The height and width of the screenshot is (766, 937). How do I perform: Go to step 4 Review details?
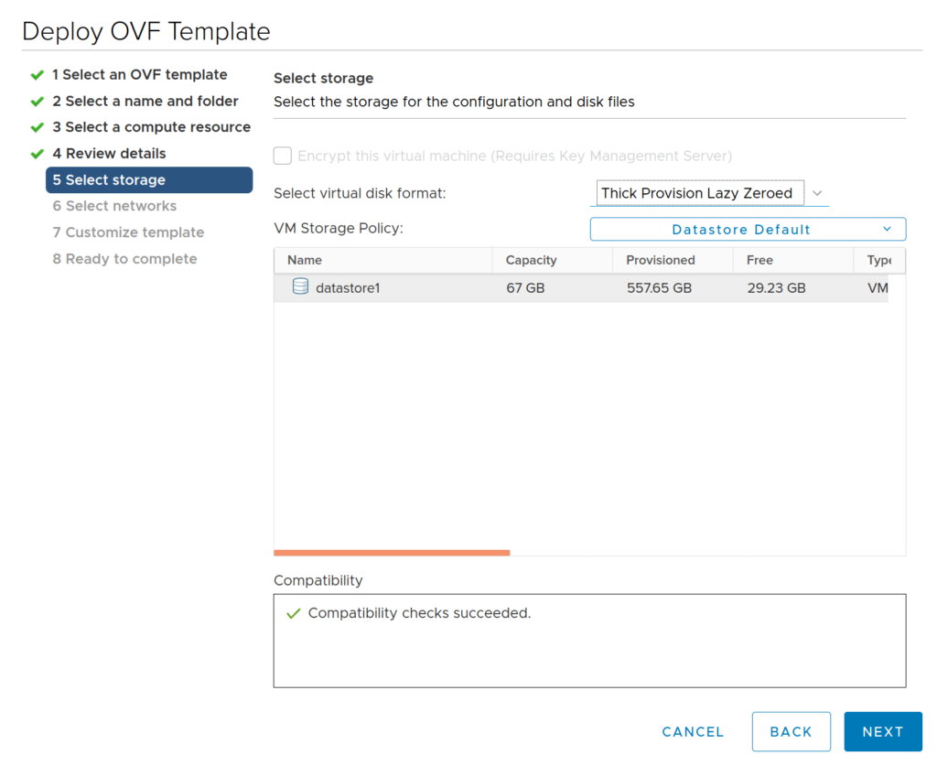click(109, 154)
